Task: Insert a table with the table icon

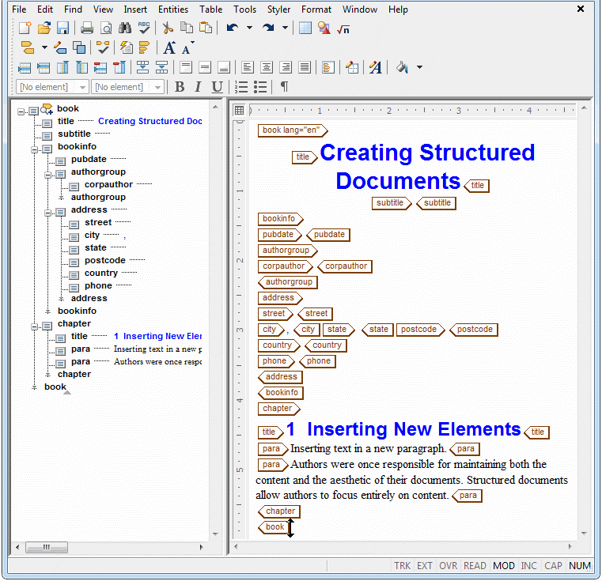Action: pos(305,28)
